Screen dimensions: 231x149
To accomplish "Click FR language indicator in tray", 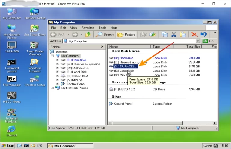I will (210, 146).
